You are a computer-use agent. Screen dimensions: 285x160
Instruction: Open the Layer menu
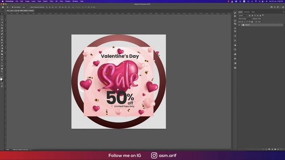point(33,1)
